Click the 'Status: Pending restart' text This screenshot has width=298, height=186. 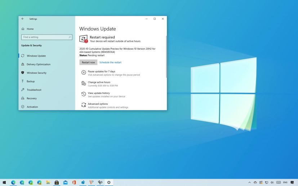pyautogui.click(x=92, y=55)
